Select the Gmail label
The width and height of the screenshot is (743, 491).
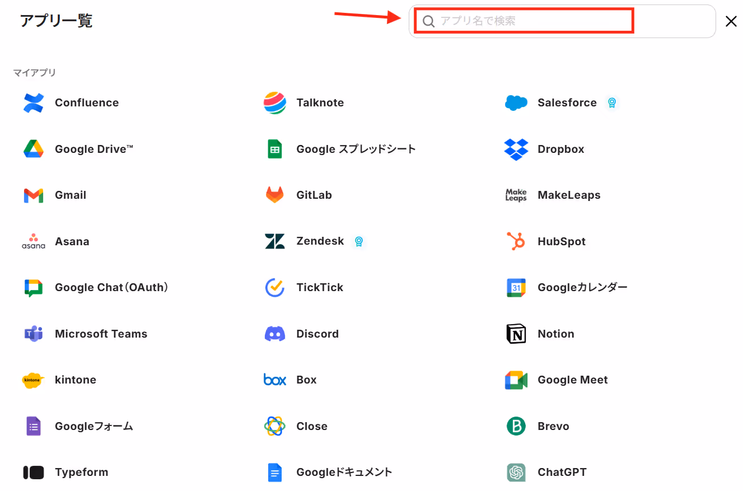pyautogui.click(x=71, y=195)
